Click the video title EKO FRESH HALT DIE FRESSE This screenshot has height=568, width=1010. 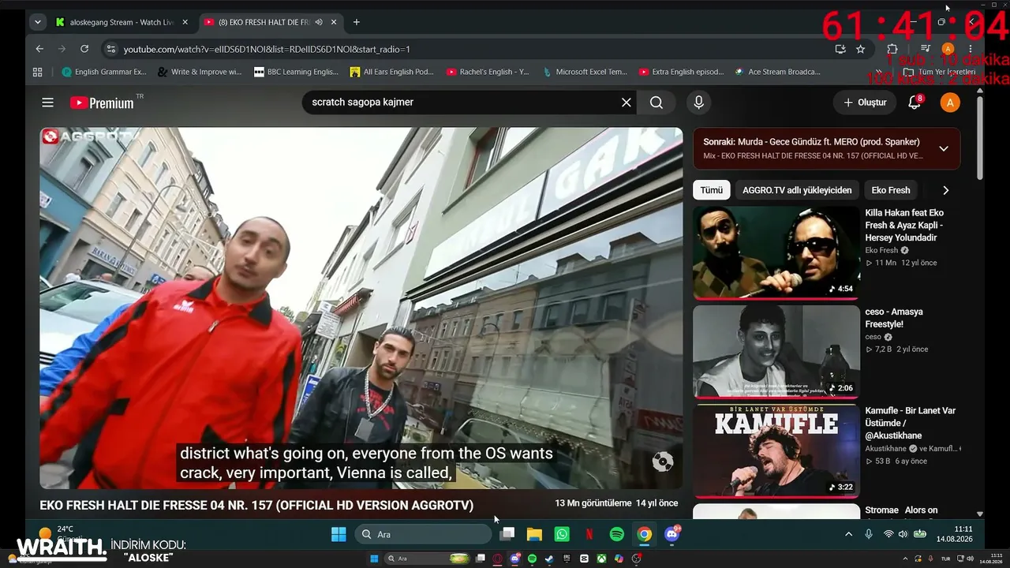256,506
